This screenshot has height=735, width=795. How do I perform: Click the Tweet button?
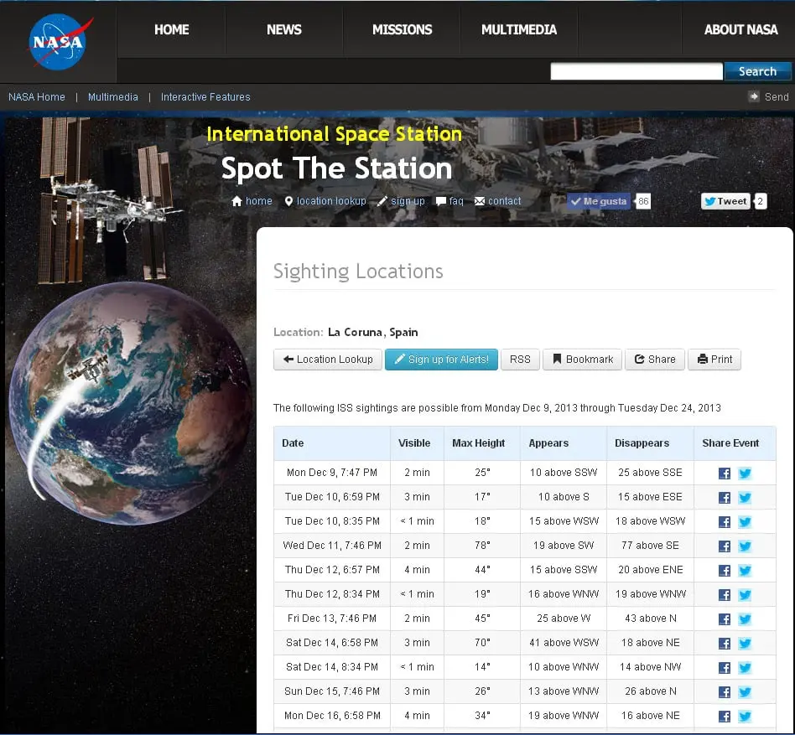coord(725,201)
